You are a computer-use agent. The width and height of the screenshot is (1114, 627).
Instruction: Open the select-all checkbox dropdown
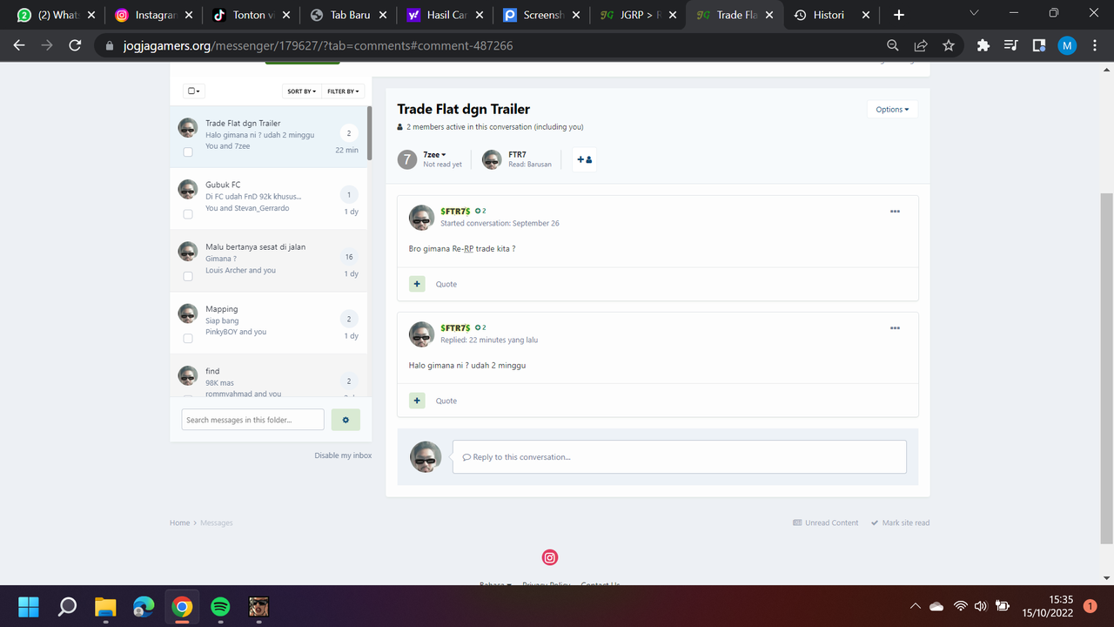194,91
